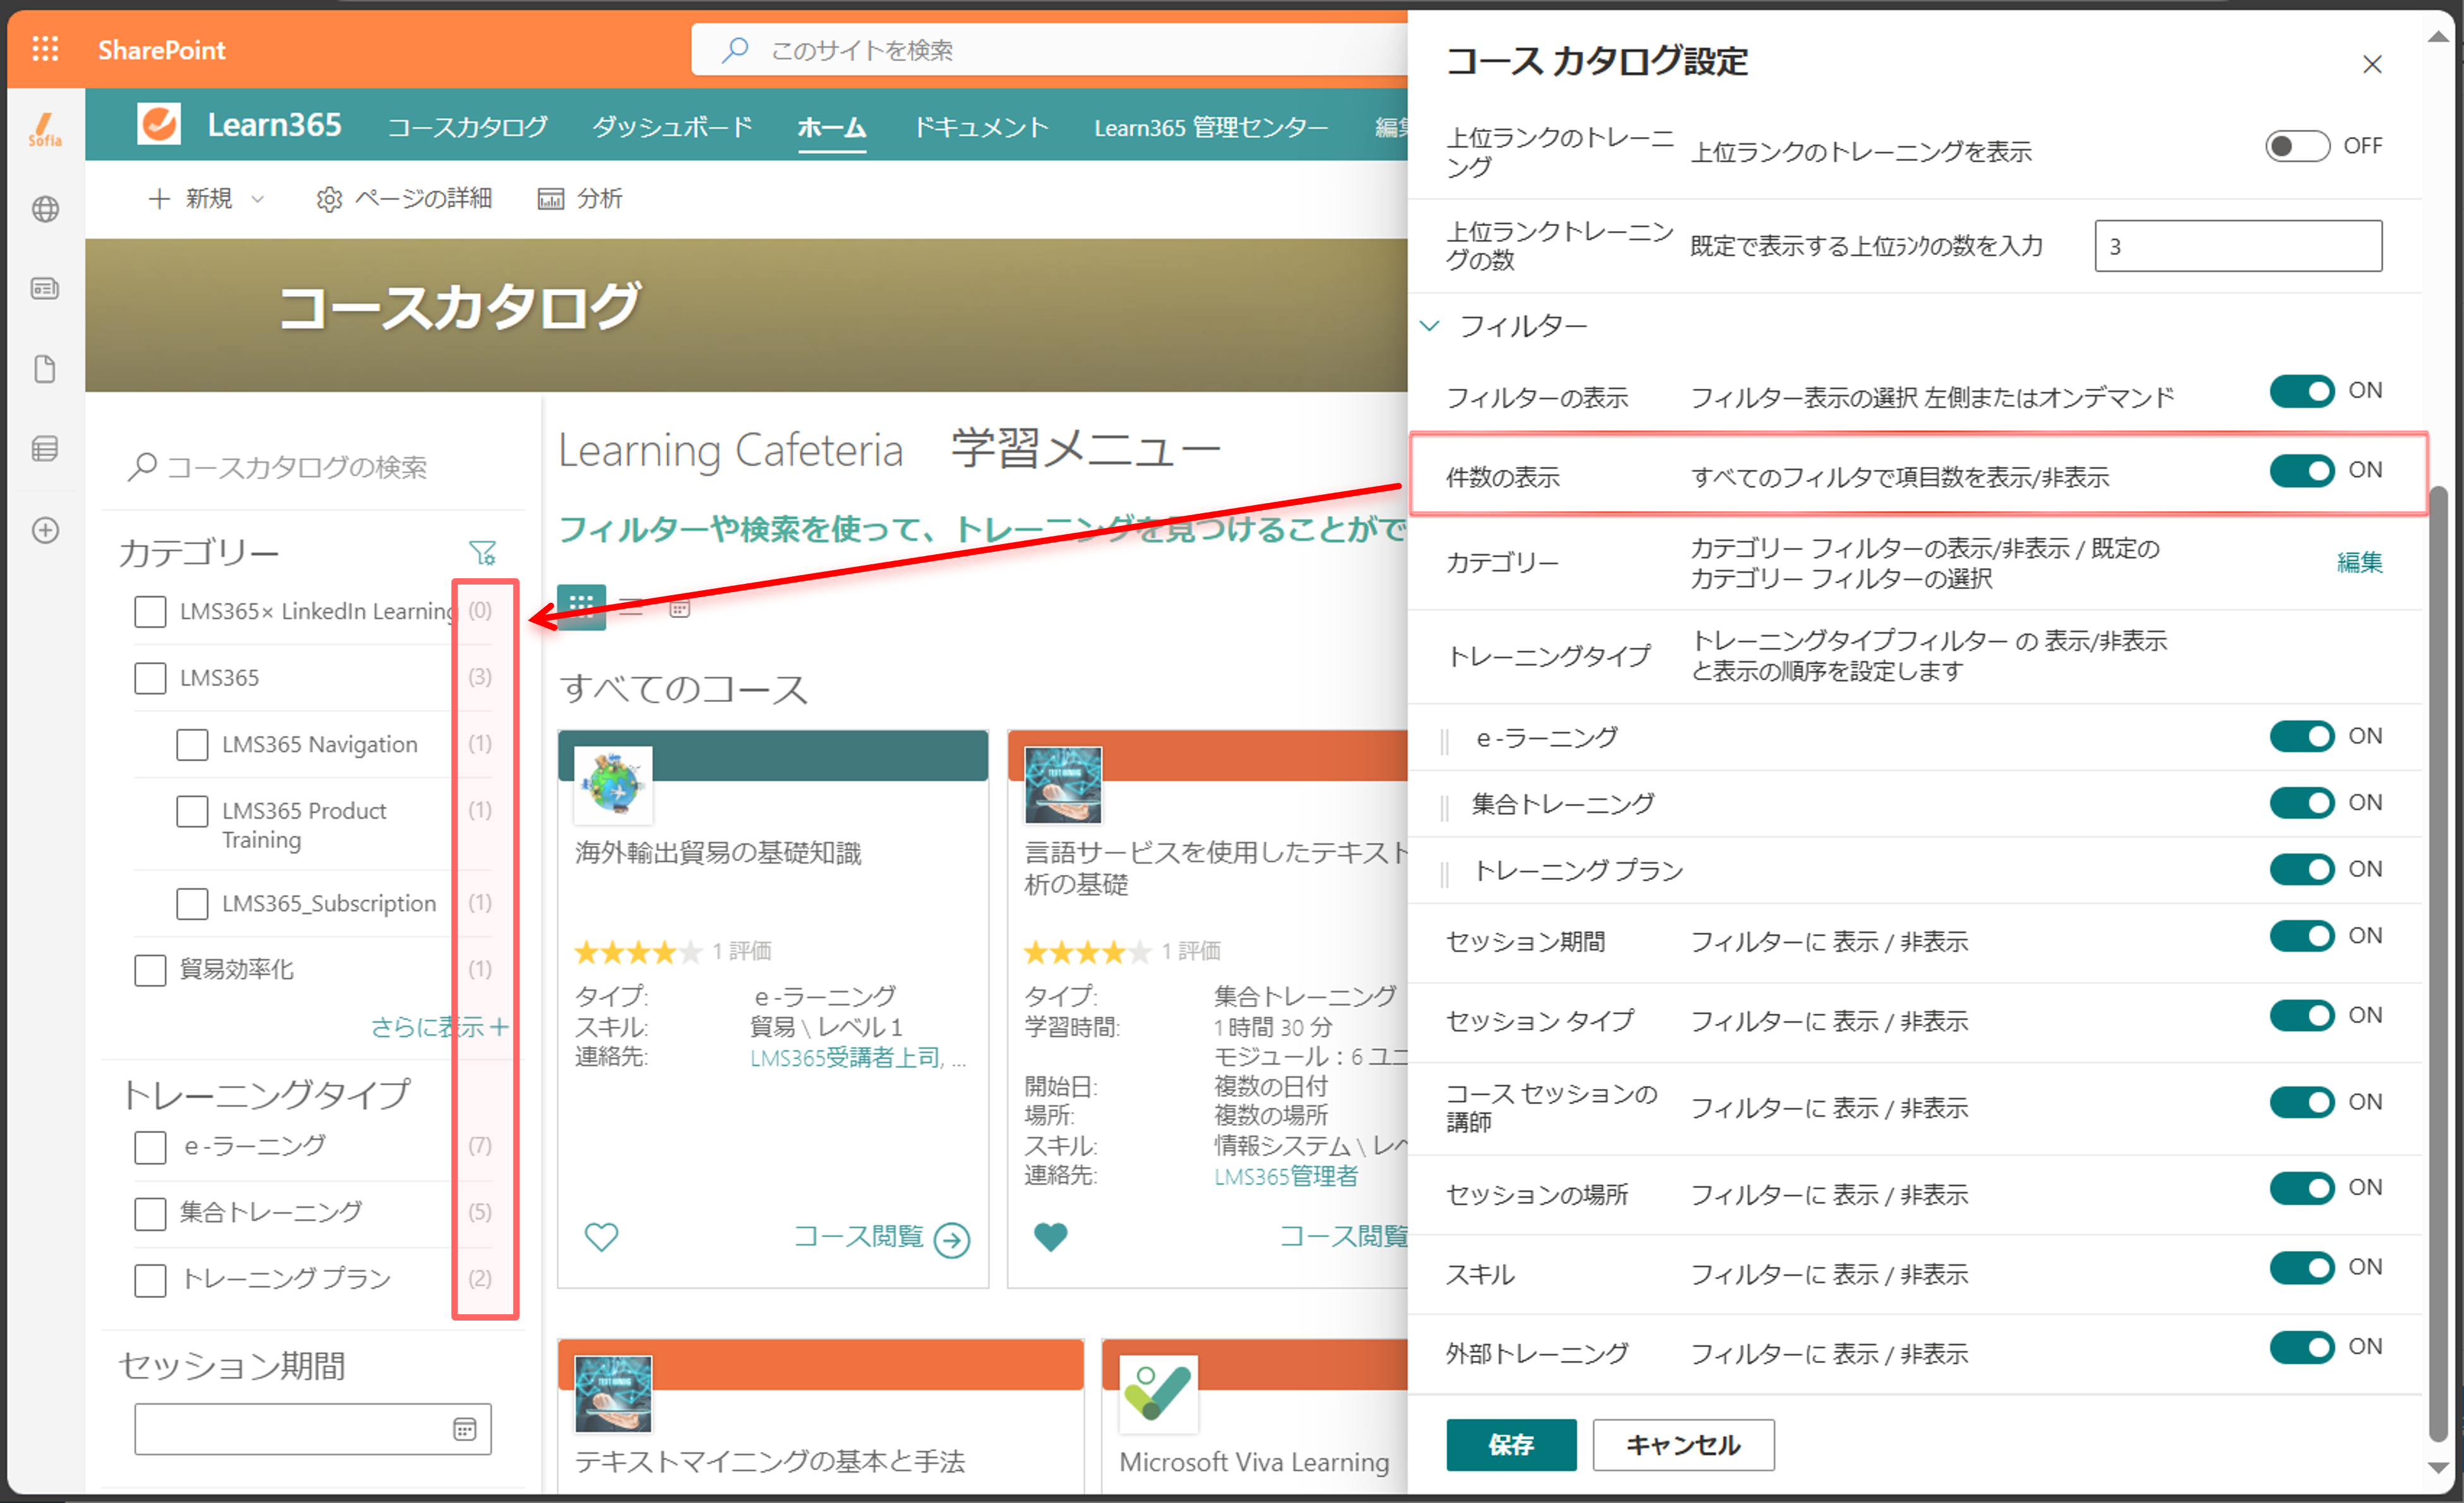The width and height of the screenshot is (2464, 1503).
Task: Click the clear filter funnel icon by カテゴリー
Action: tap(483, 552)
